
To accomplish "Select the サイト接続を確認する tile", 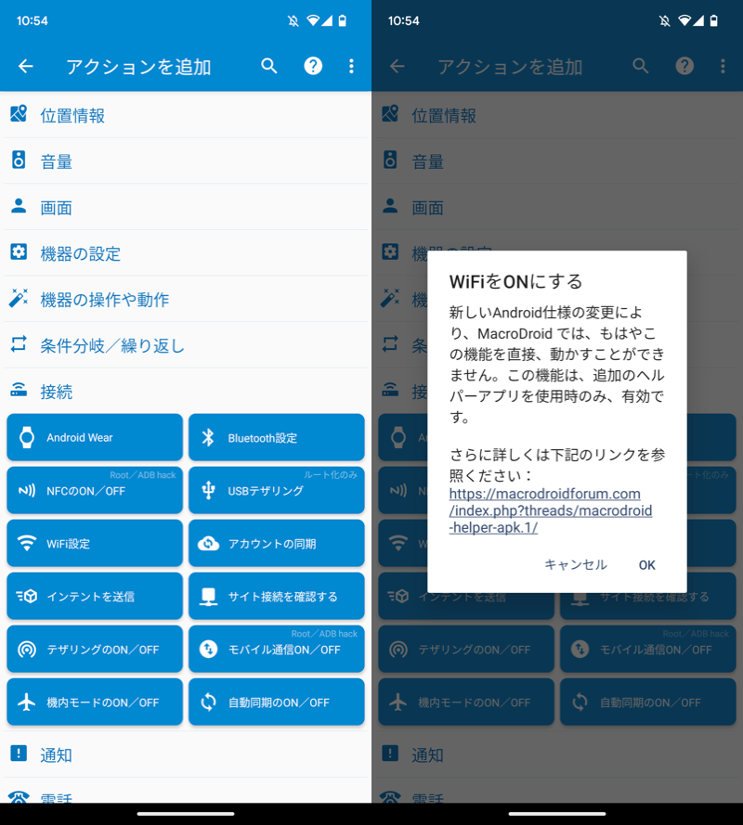I will click(276, 596).
